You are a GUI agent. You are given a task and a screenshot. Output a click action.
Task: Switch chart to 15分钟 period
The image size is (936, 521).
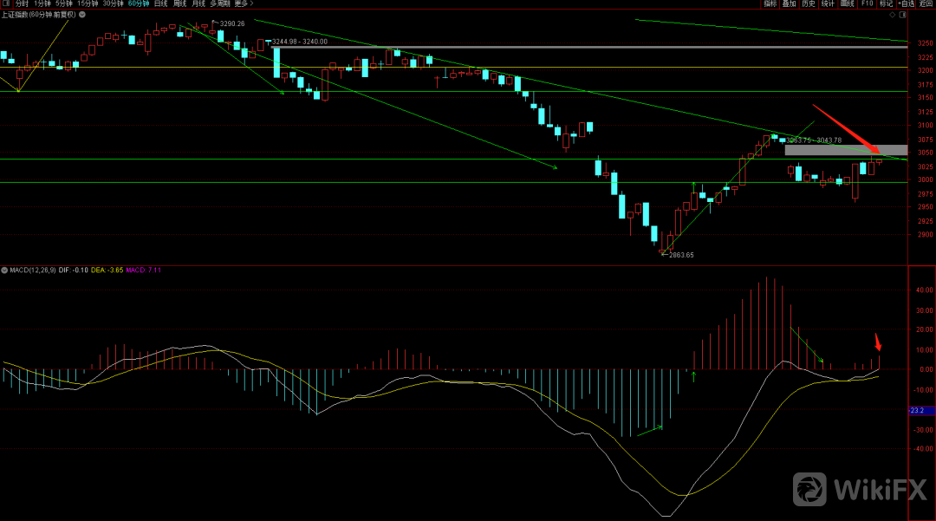[x=88, y=4]
